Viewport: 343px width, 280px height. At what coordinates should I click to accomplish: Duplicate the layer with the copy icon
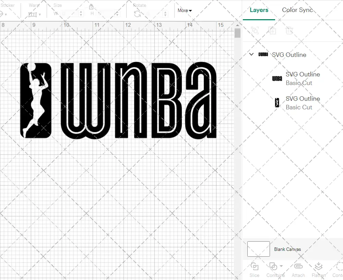[x=272, y=31]
